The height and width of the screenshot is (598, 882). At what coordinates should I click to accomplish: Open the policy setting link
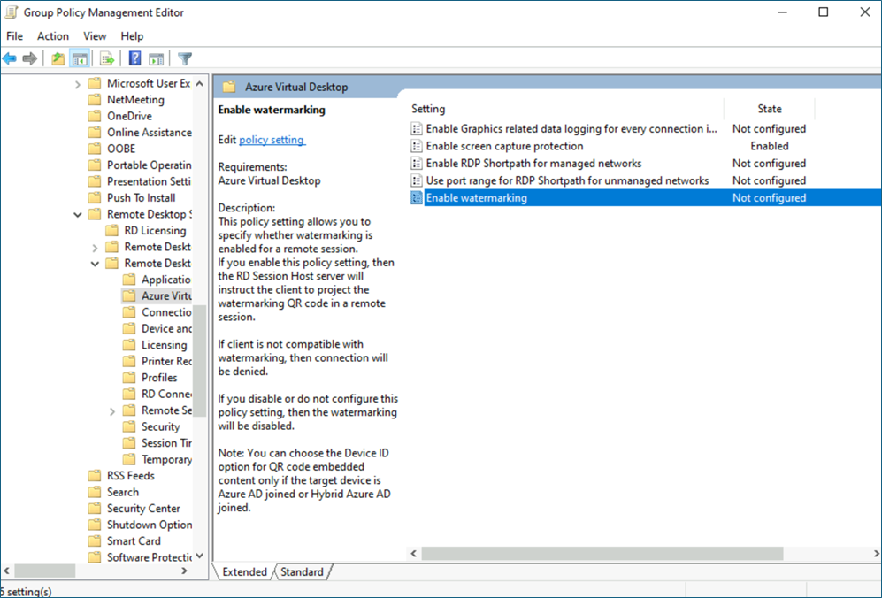272,140
